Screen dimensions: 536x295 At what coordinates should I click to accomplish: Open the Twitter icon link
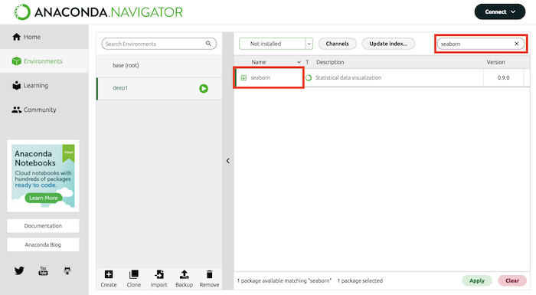[19, 270]
